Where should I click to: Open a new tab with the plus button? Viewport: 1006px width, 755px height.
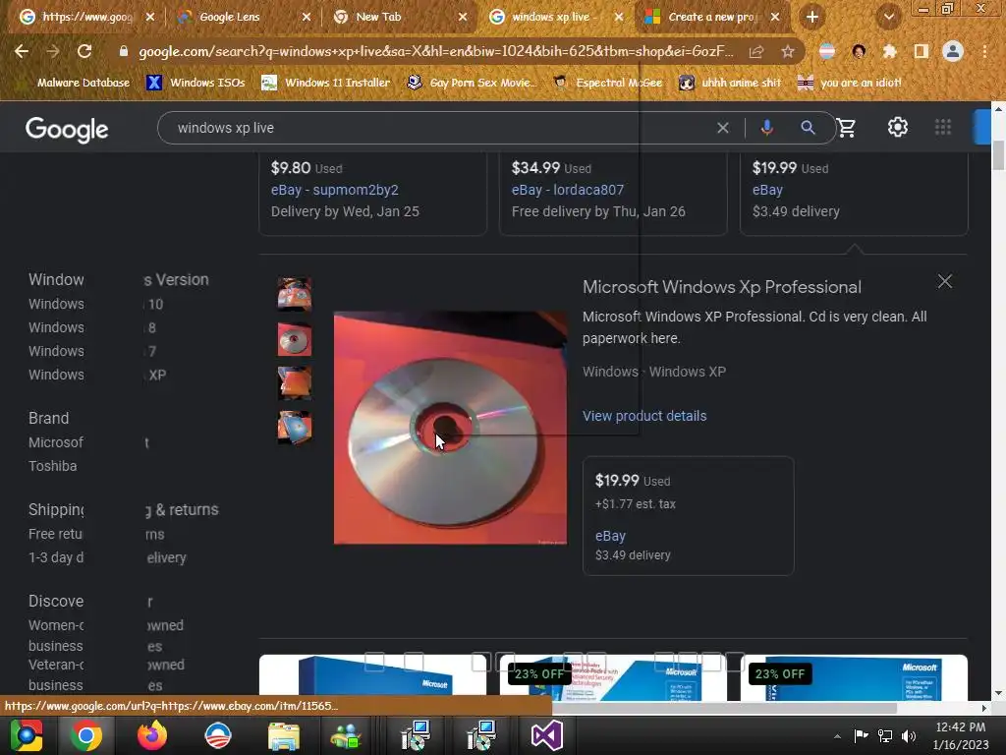812,17
